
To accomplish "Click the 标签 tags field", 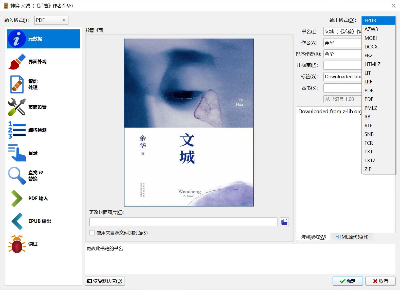I will pyautogui.click(x=343, y=77).
